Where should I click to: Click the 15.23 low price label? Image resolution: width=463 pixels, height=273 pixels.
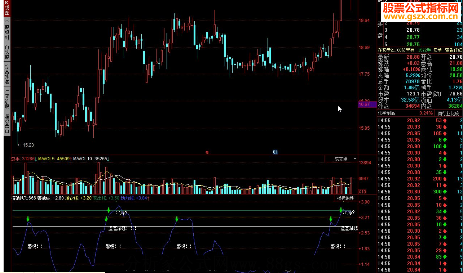(x=28, y=145)
